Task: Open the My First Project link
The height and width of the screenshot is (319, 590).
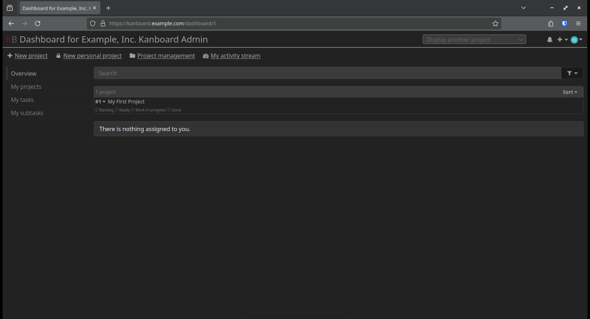Action: tap(126, 102)
